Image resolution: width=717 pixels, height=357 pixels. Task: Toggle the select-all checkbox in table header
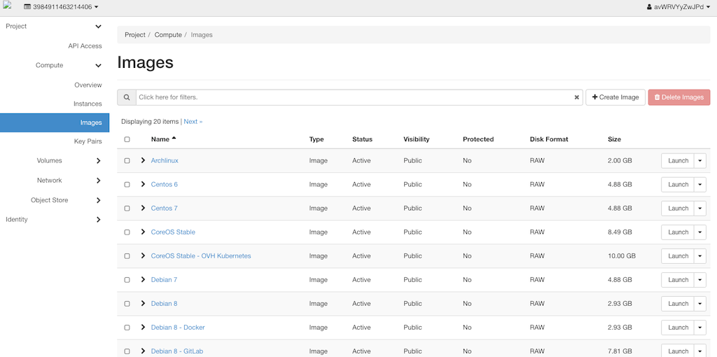127,139
